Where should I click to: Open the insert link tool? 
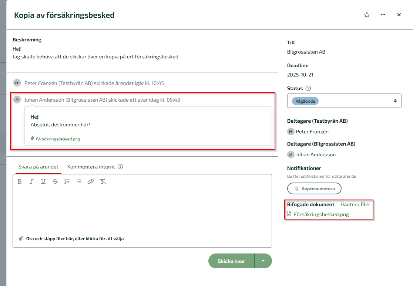(x=91, y=181)
